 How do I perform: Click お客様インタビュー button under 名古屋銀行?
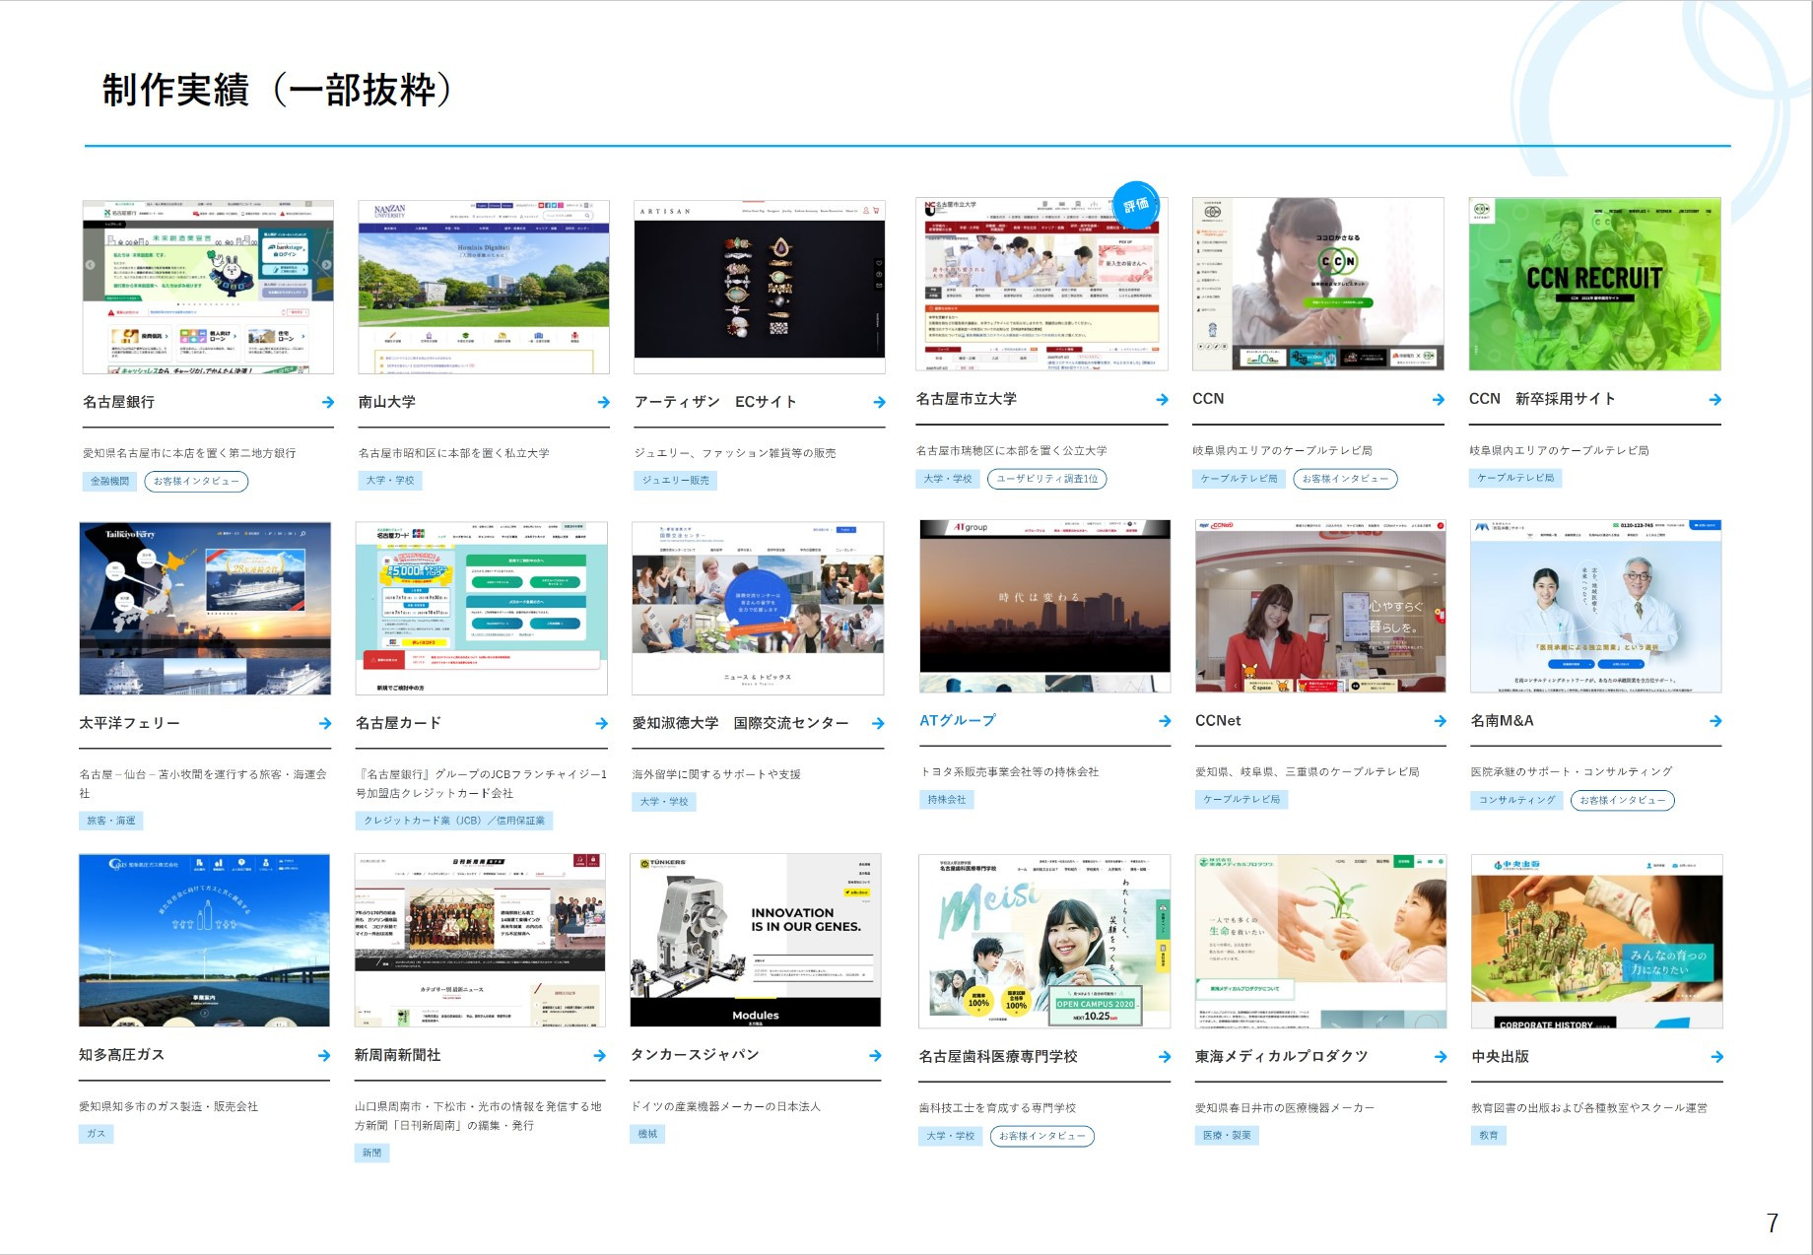pos(196,481)
